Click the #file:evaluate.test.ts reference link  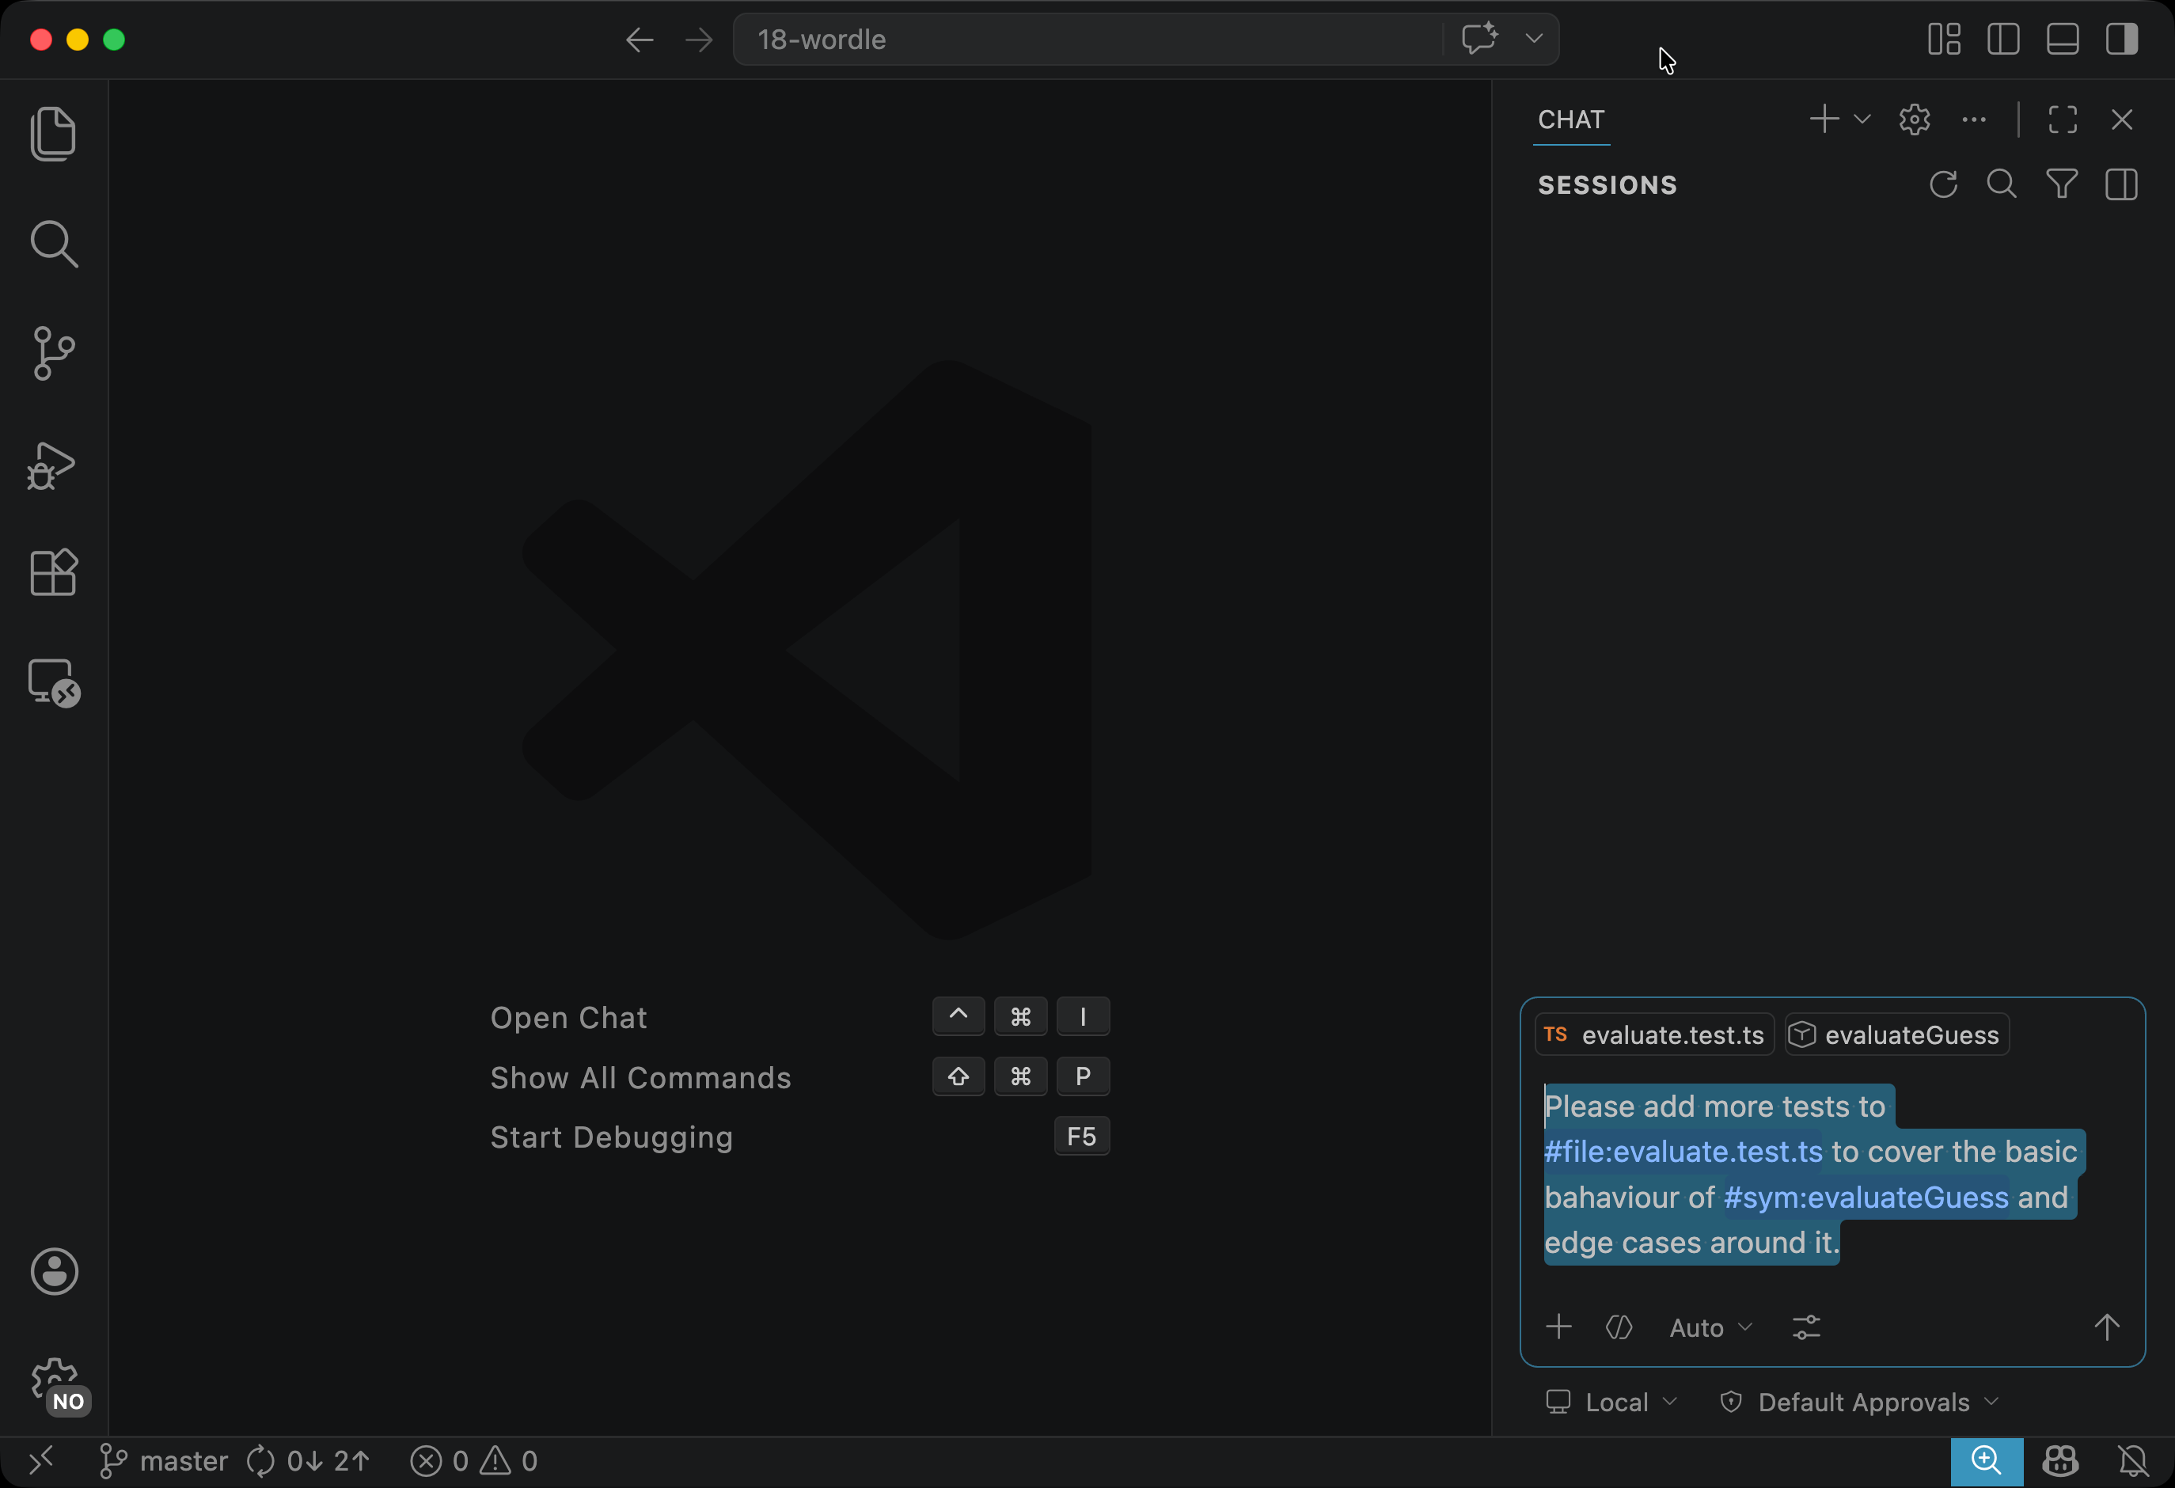(x=1683, y=1151)
